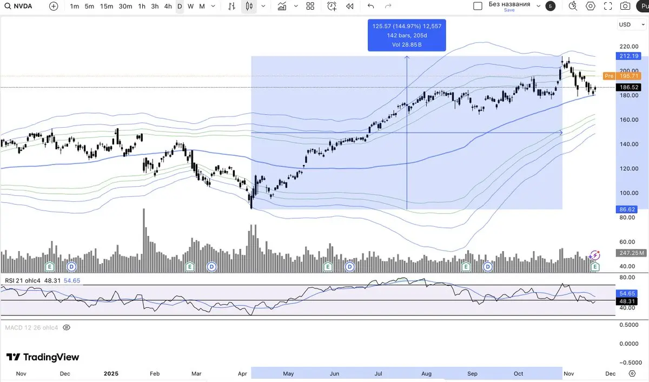Image resolution: width=649 pixels, height=382 pixels.
Task: Open chart settings hexagon icon
Action: point(591,6)
